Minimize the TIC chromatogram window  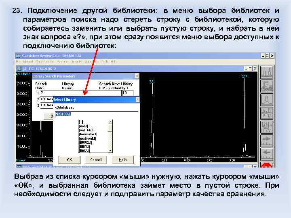246,69
